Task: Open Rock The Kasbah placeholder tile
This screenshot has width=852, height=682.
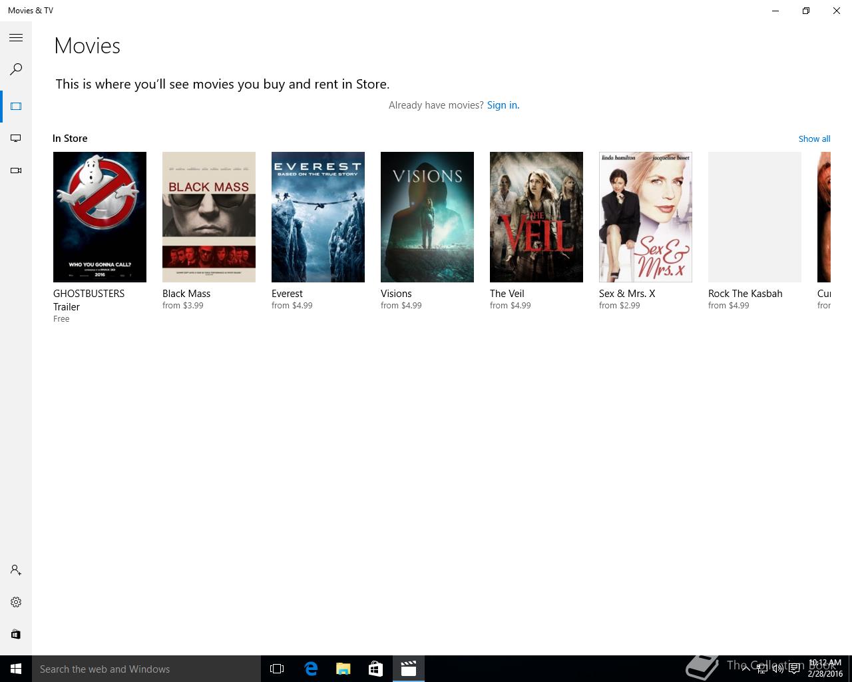Action: [755, 217]
